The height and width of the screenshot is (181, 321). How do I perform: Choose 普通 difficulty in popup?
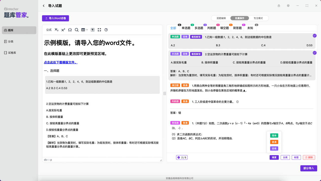274,142
